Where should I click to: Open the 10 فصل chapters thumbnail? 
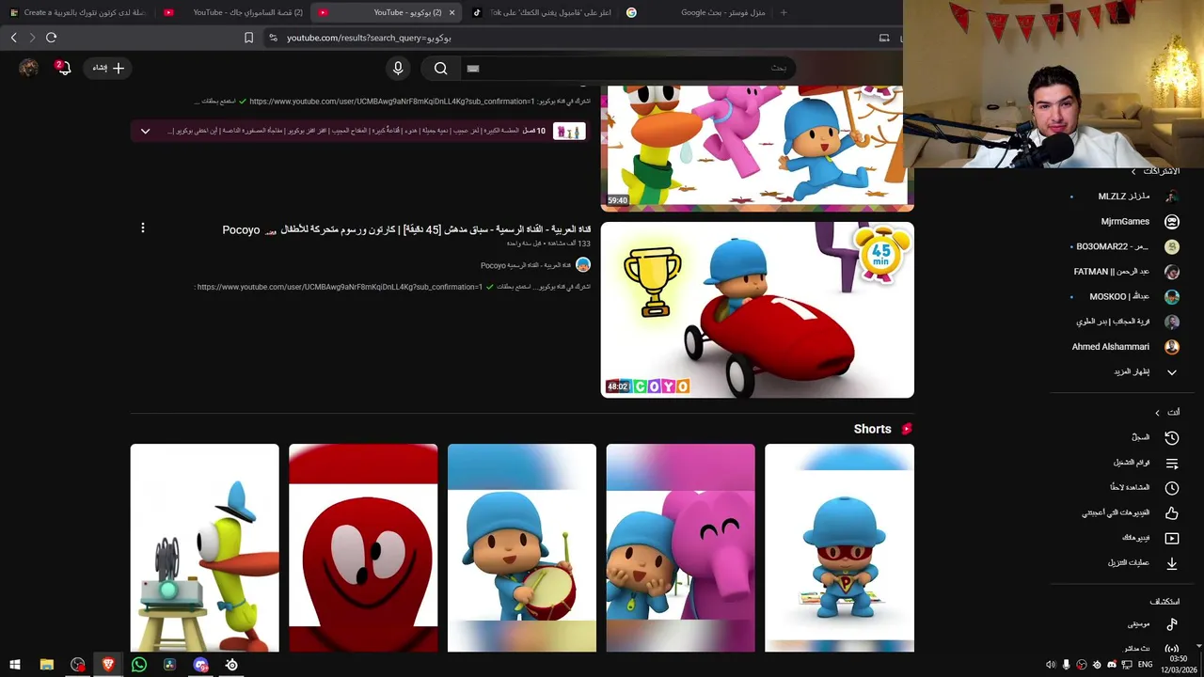[x=567, y=131]
